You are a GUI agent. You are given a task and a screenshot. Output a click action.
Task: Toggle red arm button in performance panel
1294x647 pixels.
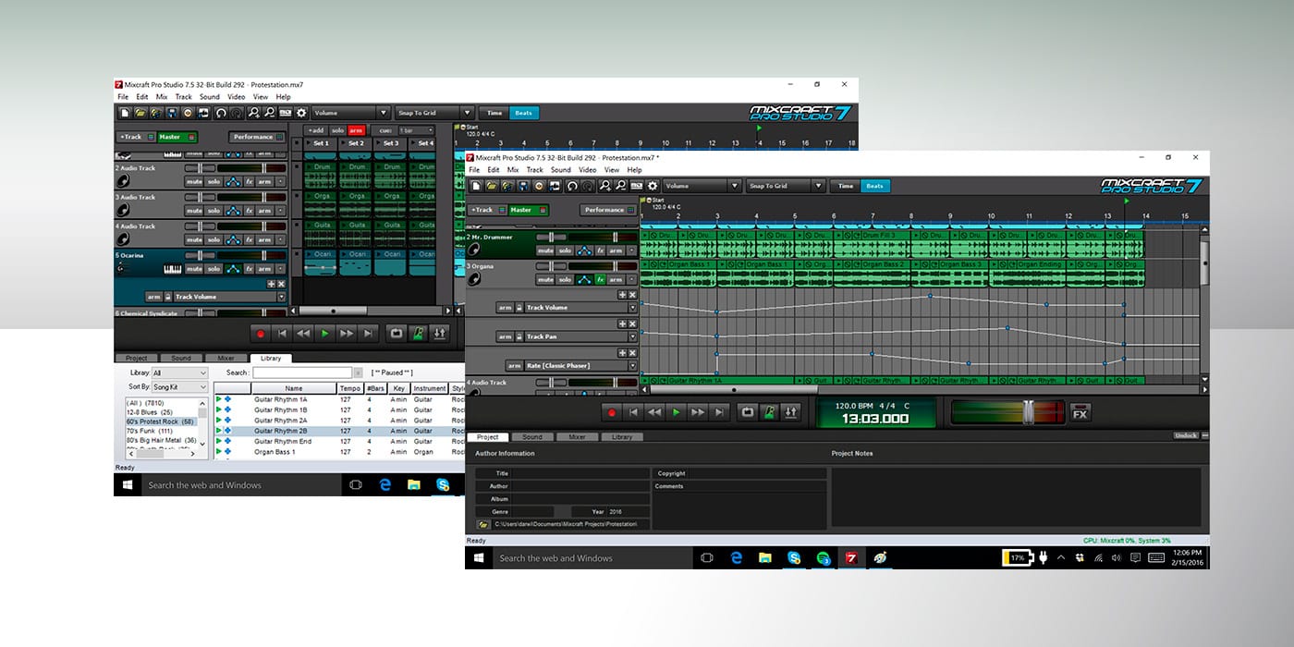[357, 130]
